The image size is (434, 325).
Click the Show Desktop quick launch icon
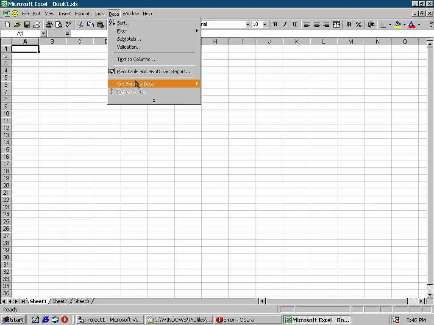(x=36, y=320)
